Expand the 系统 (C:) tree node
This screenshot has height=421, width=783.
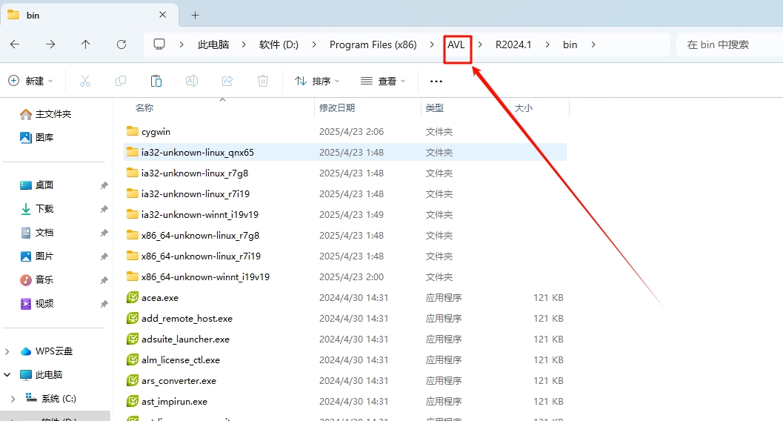click(x=13, y=399)
